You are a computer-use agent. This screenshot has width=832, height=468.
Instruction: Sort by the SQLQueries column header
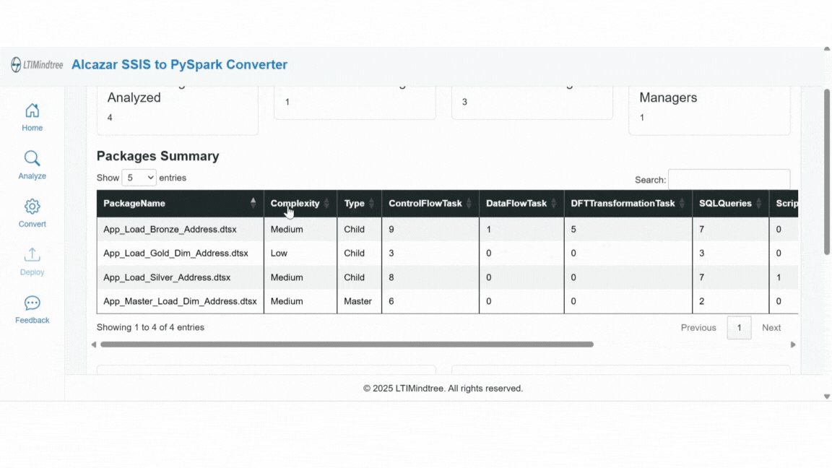725,203
